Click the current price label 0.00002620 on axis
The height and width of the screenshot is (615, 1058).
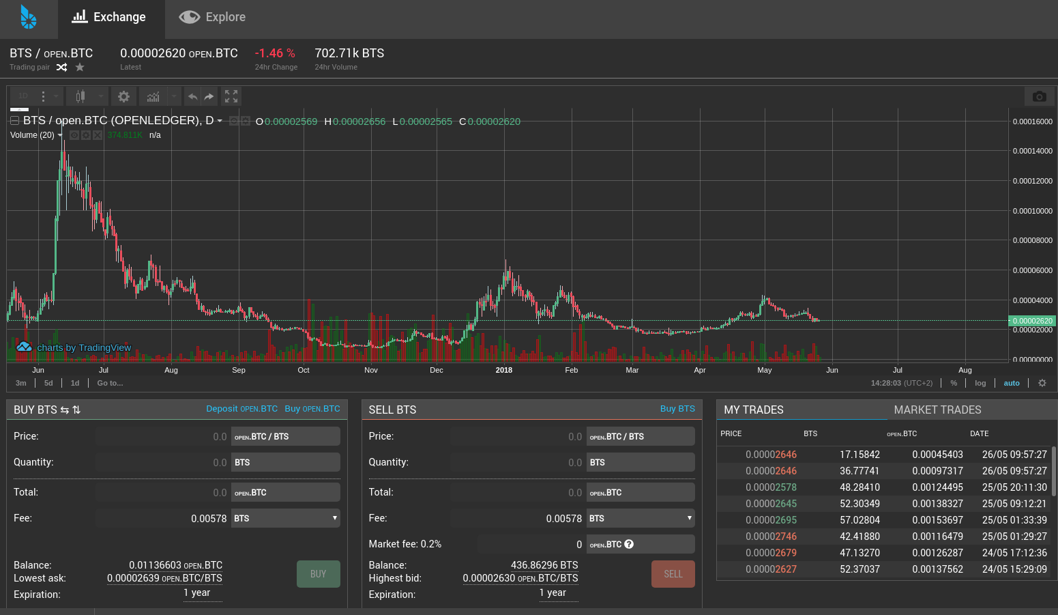pos(1032,321)
